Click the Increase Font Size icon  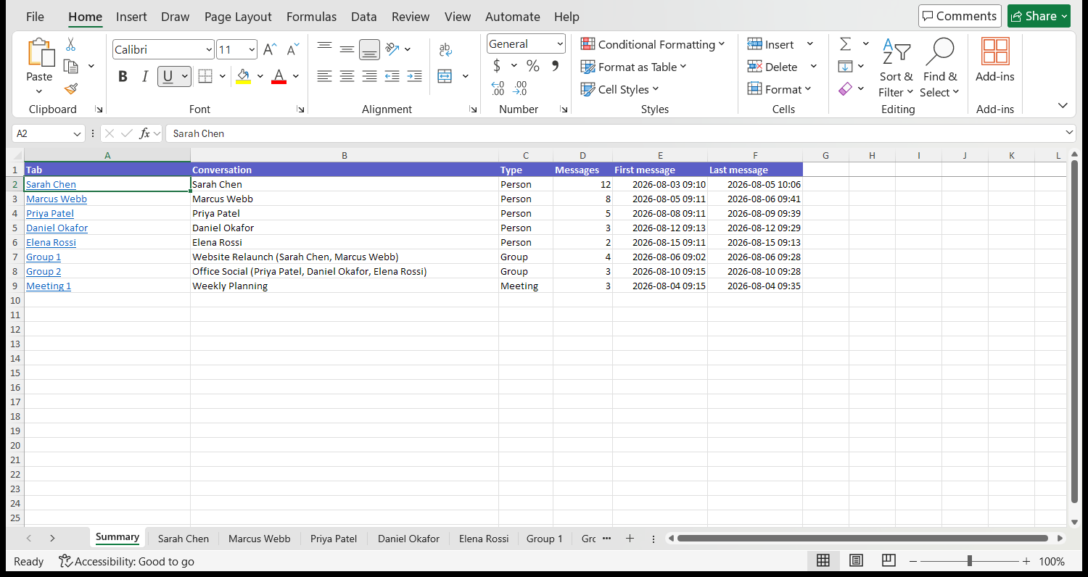click(x=270, y=49)
